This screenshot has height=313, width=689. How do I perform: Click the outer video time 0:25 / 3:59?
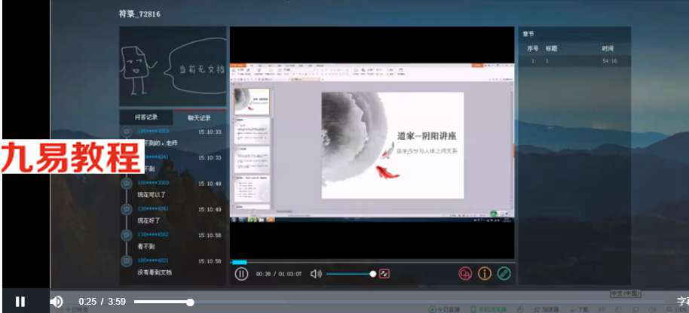pos(102,302)
